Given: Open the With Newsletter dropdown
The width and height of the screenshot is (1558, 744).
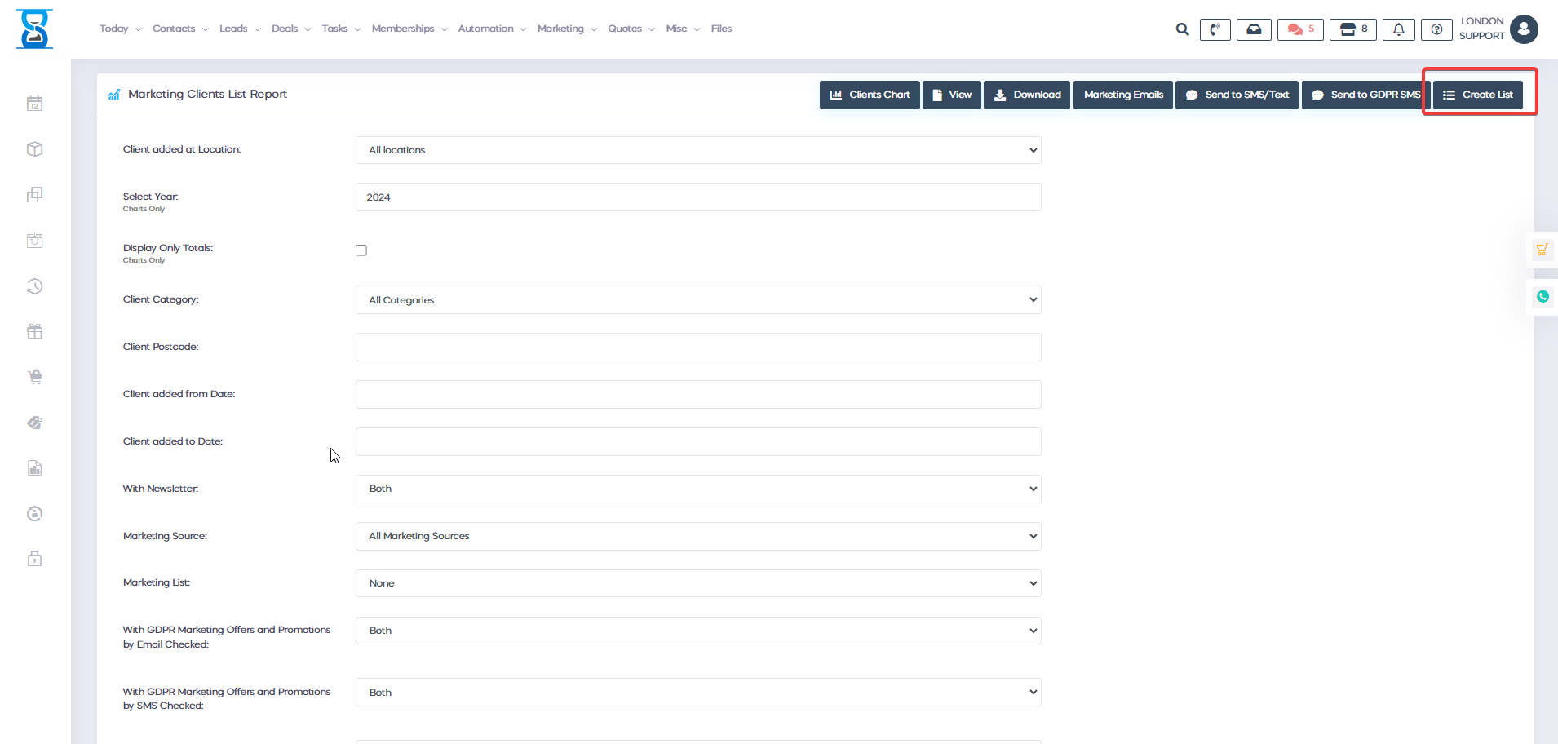Looking at the screenshot, I should 697,489.
